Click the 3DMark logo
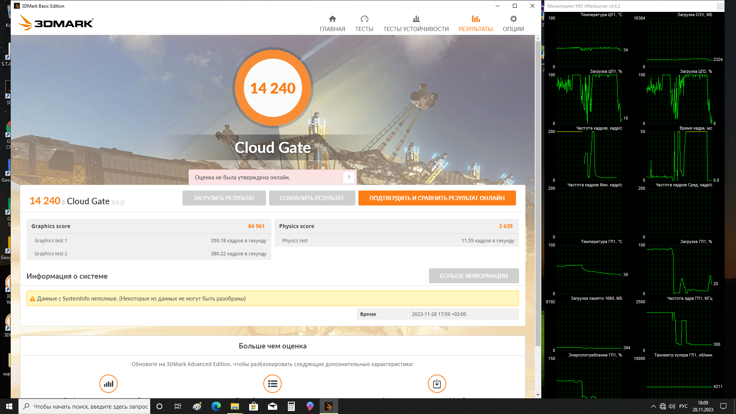 (x=56, y=23)
